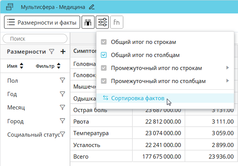Open the filter for Пол dimension
The width and height of the screenshot is (238, 166).
(x=62, y=81)
